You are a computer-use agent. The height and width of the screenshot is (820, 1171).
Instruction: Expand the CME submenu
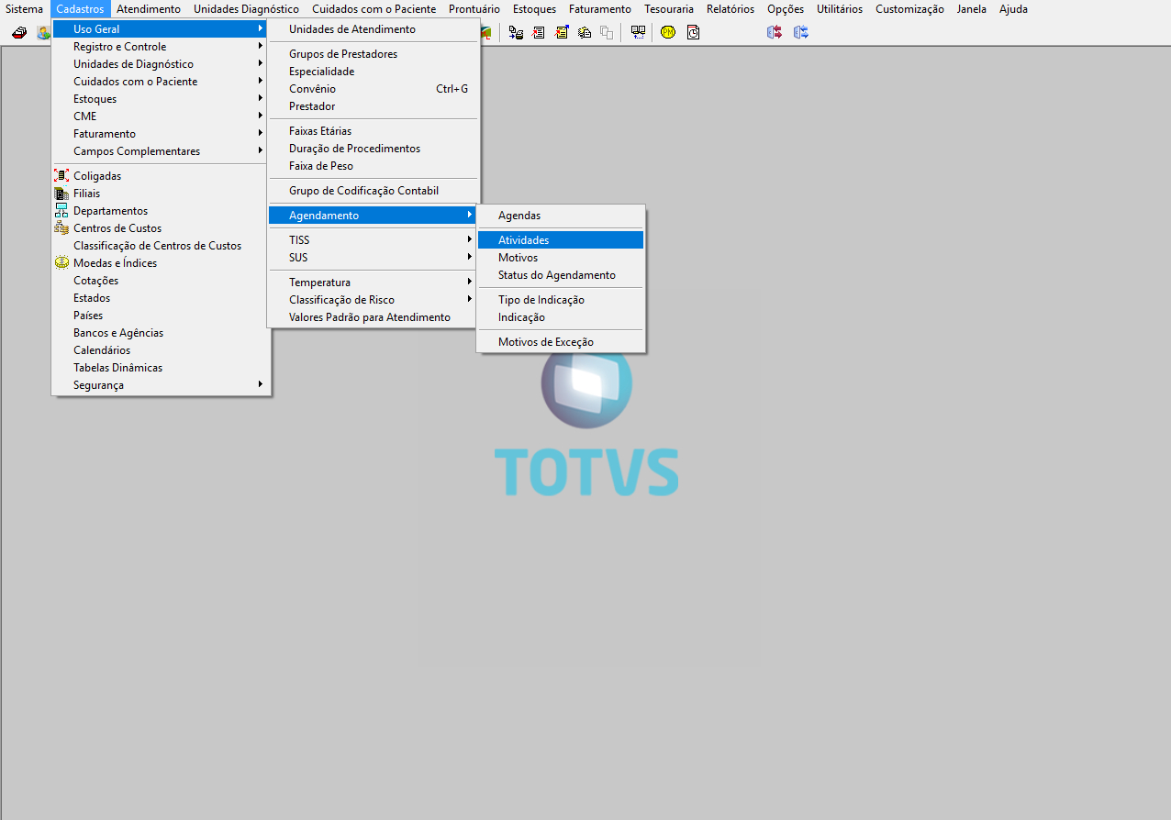click(x=161, y=116)
